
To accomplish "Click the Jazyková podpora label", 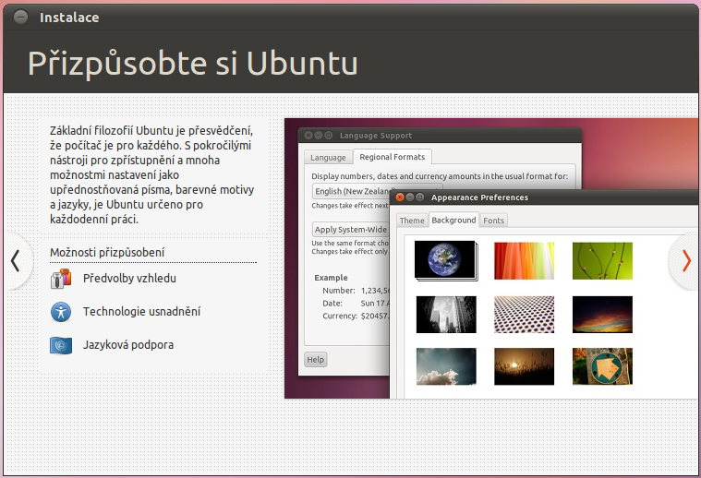I will tap(128, 345).
